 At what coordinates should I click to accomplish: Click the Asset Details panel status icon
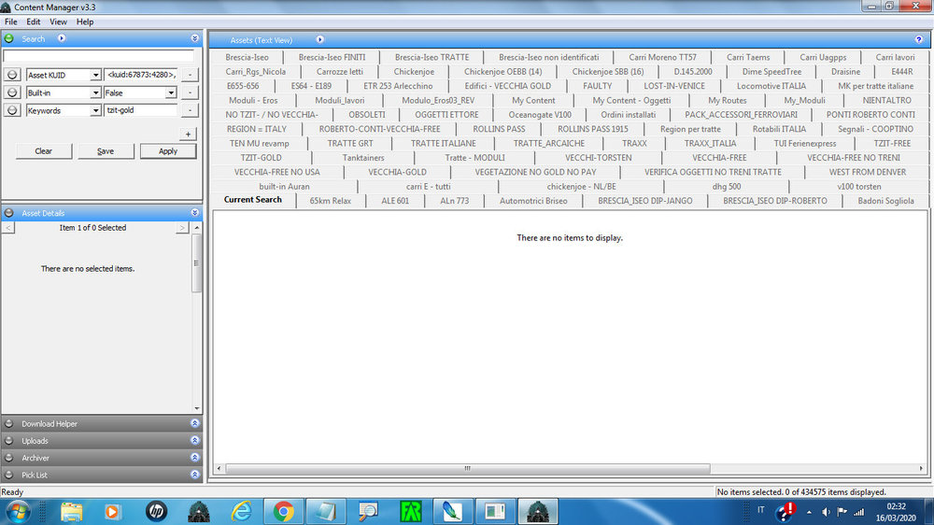pyautogui.click(x=9, y=213)
